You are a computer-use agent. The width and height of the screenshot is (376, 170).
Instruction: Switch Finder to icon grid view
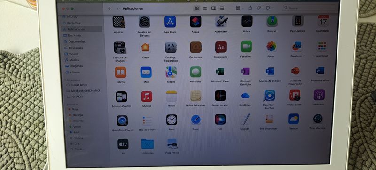[x=196, y=8]
